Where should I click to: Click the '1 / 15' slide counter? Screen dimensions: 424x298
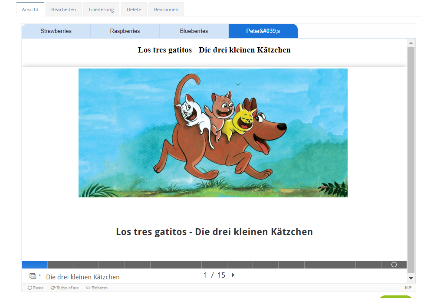[214, 275]
